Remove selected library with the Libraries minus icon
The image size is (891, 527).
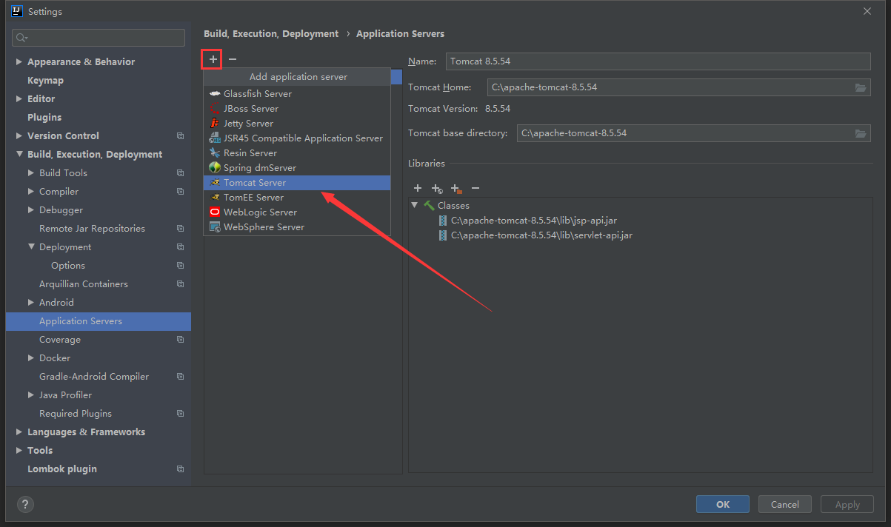coord(475,189)
